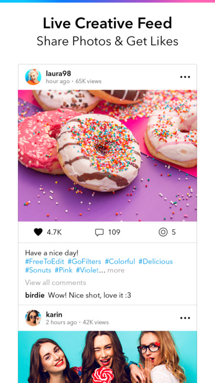Tap the remix circle icon showing 5

[x=163, y=232]
